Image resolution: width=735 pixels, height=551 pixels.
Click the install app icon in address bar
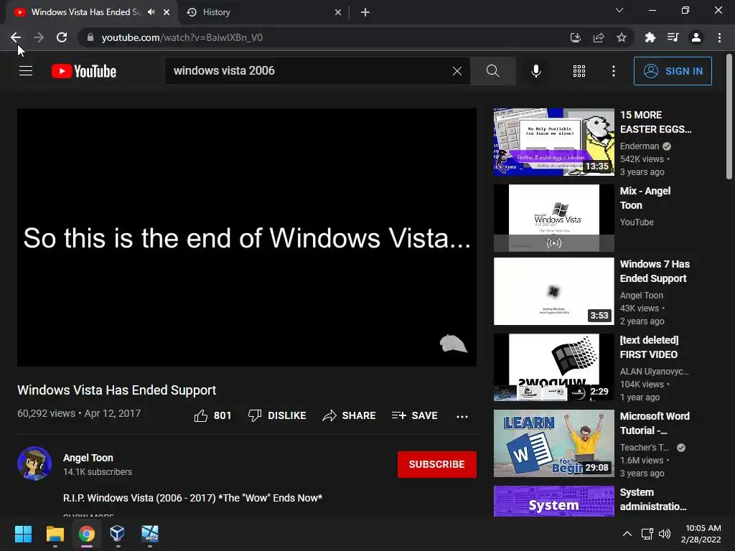(x=575, y=37)
